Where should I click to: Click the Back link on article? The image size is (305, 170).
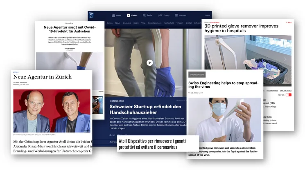(289, 22)
